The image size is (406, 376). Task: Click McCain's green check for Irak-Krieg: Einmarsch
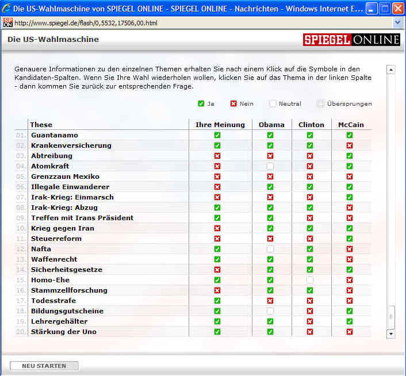point(350,197)
